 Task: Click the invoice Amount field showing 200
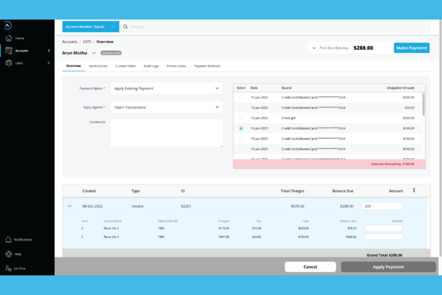[x=382, y=206]
